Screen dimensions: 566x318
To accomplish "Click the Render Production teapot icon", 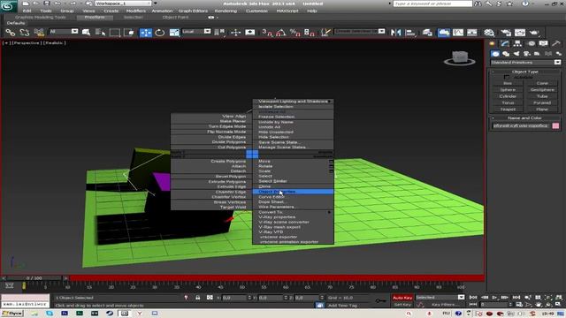I will point(533,33).
